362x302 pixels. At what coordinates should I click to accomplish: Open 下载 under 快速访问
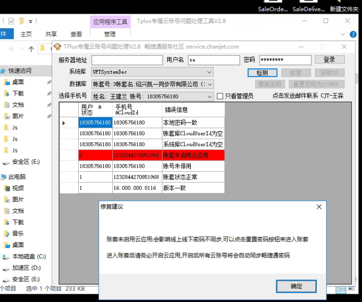[x=18, y=93]
